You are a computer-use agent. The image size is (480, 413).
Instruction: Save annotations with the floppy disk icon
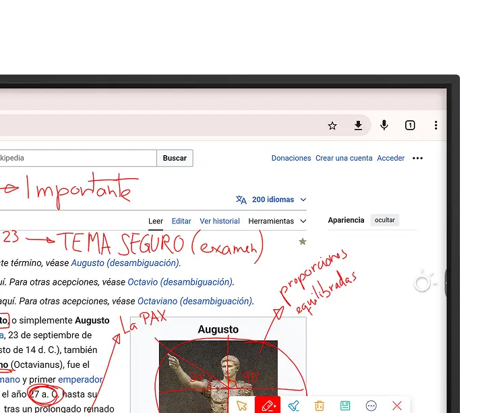click(x=345, y=406)
